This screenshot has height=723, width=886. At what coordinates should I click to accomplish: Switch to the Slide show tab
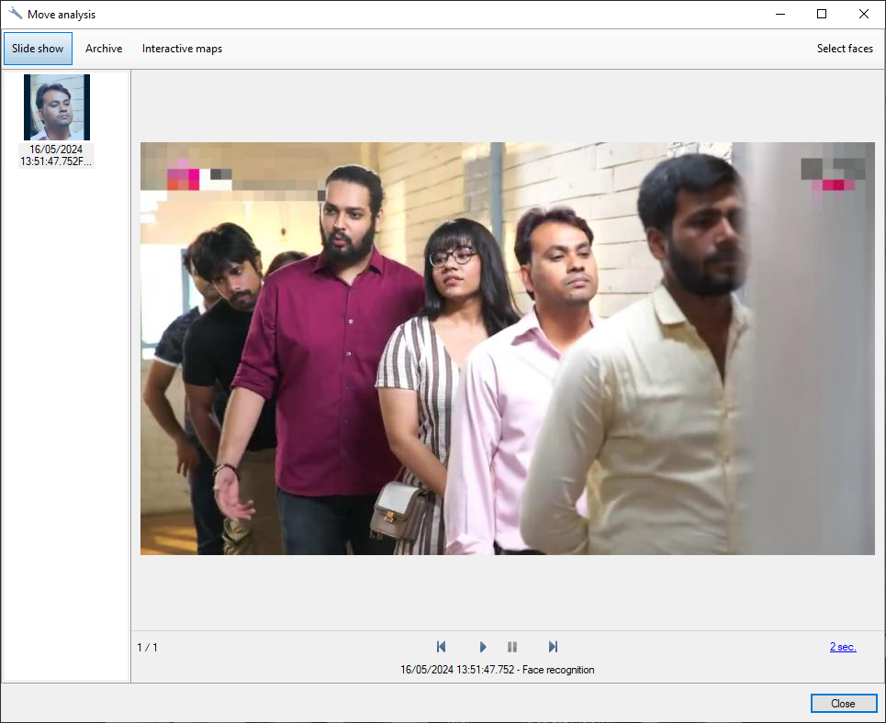(38, 49)
